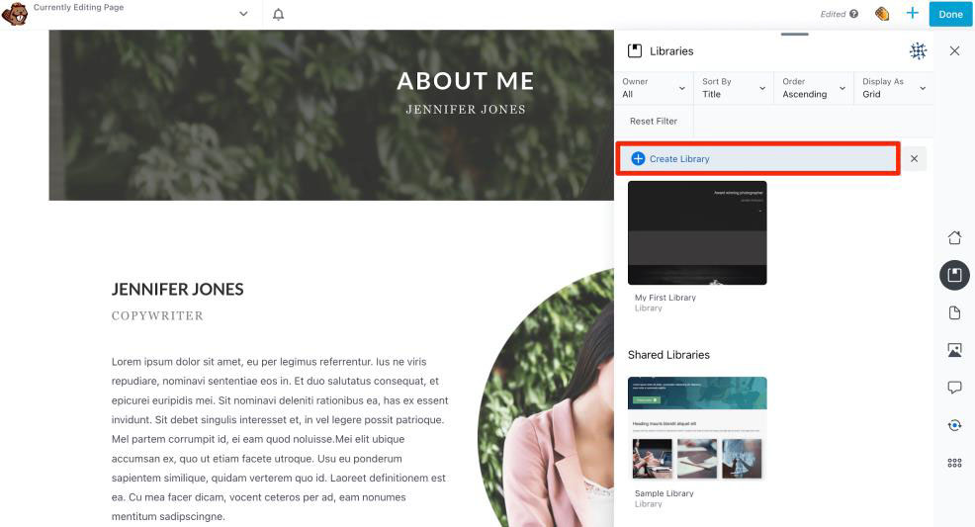The width and height of the screenshot is (975, 527).
Task: Select the Libraries sidebar icon
Action: pyautogui.click(x=954, y=275)
